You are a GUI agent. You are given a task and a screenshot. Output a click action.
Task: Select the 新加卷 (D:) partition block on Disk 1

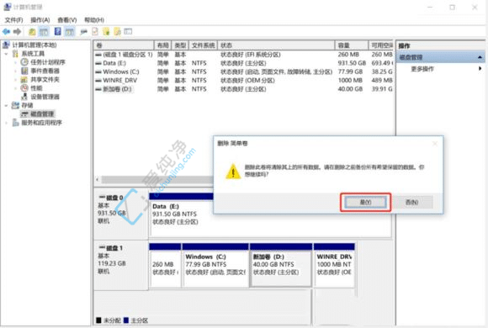(x=281, y=265)
